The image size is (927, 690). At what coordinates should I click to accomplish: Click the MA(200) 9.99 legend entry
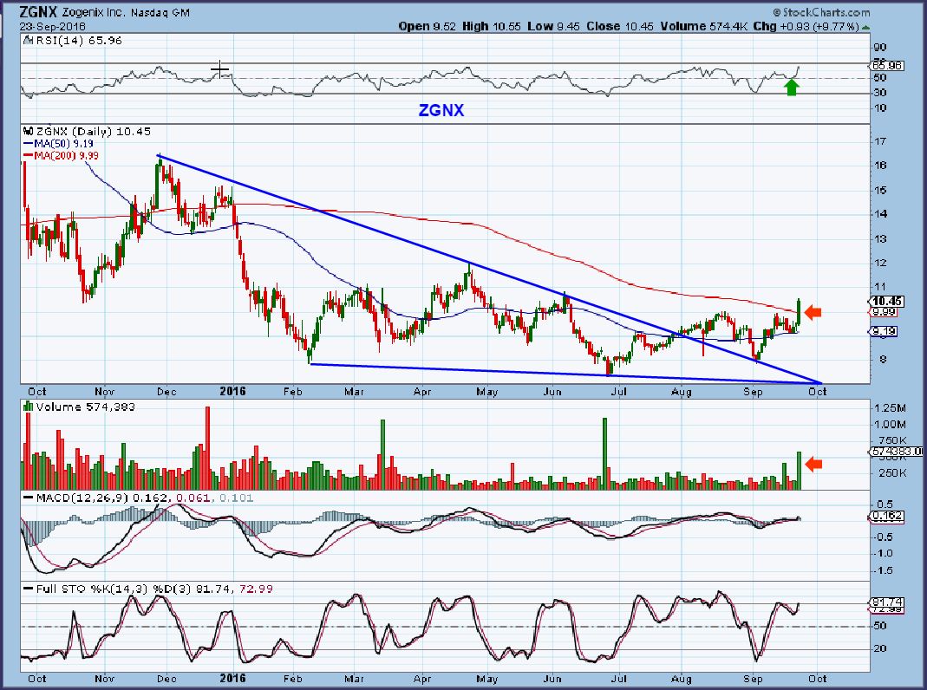point(61,155)
